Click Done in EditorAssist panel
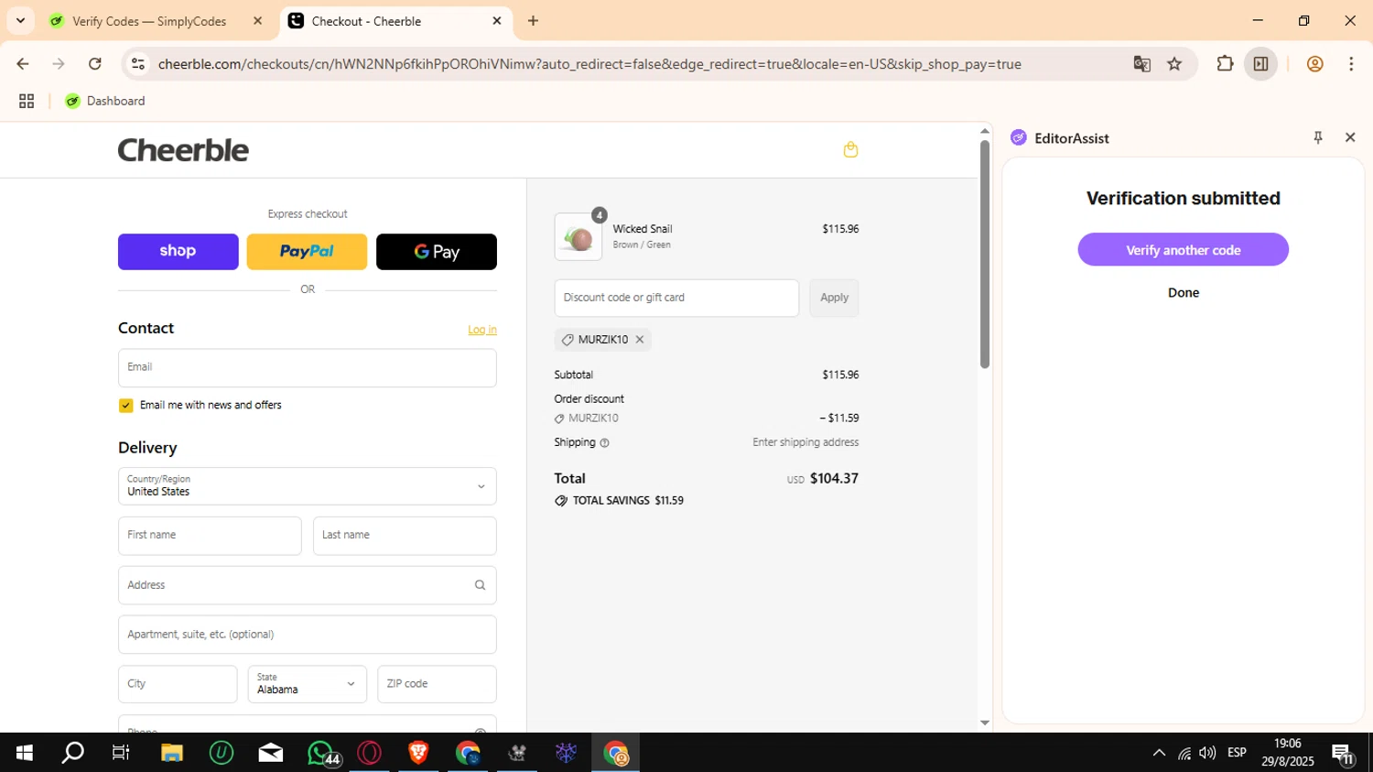This screenshot has width=1373, height=772. 1184,293
